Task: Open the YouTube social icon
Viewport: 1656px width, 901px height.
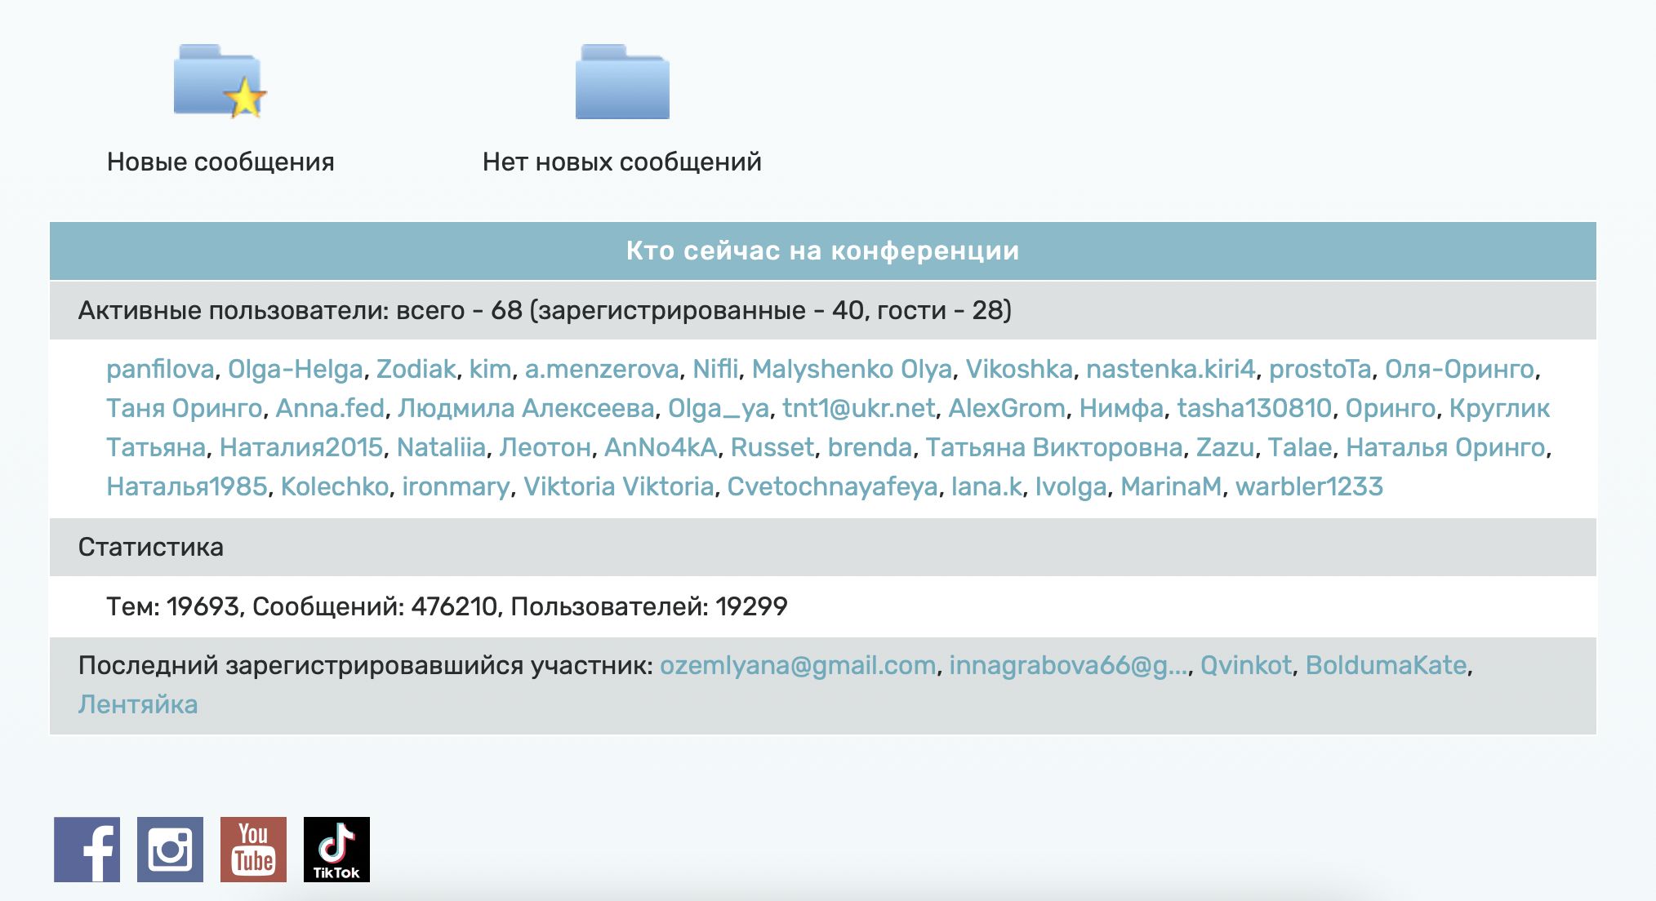Action: tap(253, 850)
